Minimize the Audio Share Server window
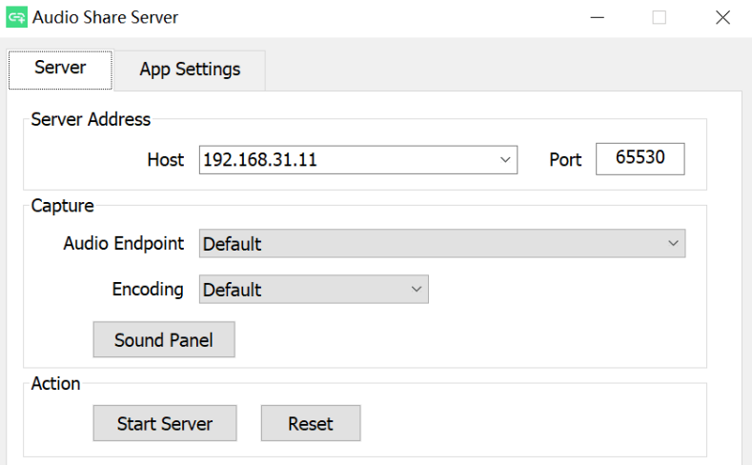 (x=598, y=17)
